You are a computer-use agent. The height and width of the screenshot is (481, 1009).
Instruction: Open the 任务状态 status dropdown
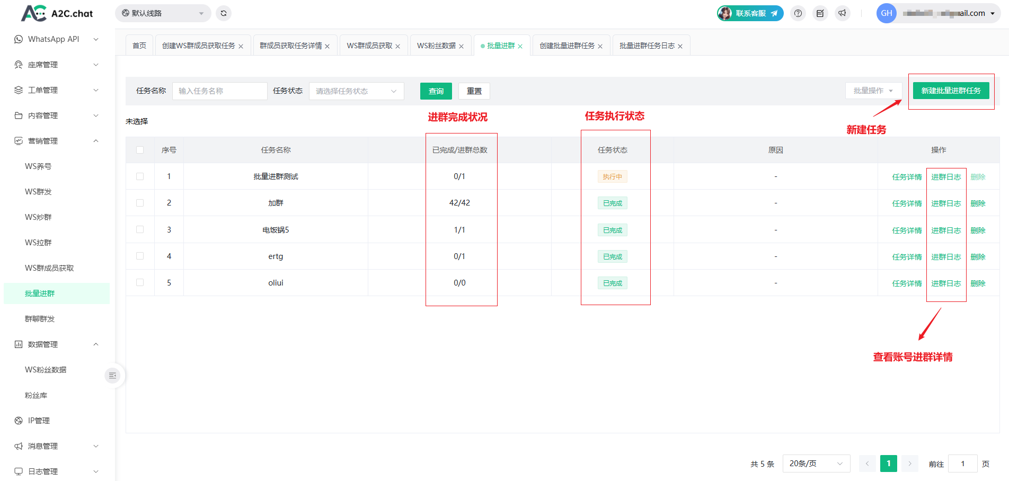point(356,91)
